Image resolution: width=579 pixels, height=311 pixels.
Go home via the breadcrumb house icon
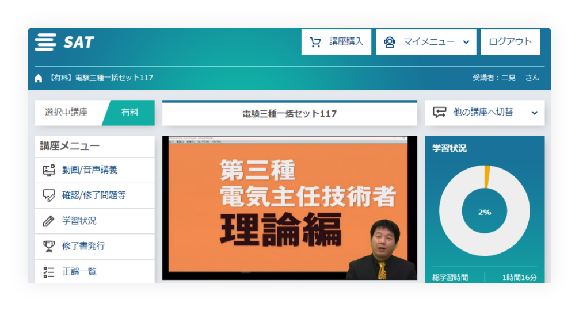click(x=39, y=78)
